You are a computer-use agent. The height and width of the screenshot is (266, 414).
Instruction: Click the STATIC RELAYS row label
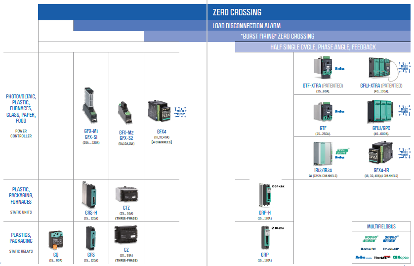[21, 251]
